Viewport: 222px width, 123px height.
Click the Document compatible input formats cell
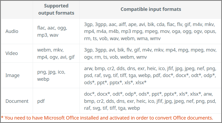150,101
